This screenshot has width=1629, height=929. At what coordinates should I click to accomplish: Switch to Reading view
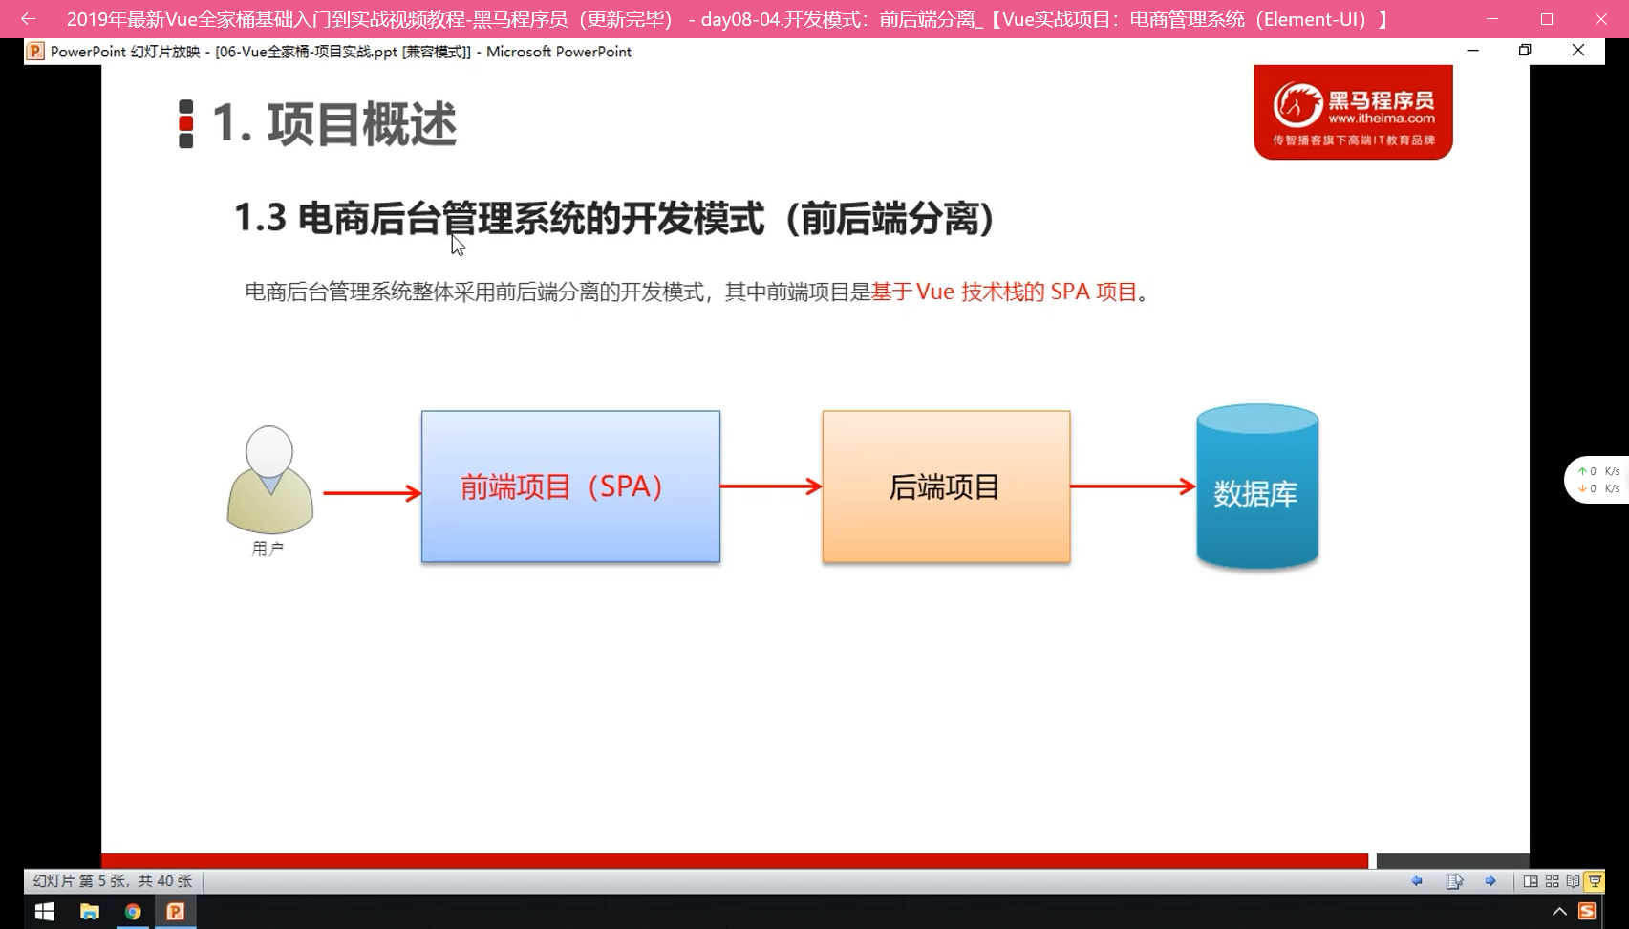coord(1573,881)
